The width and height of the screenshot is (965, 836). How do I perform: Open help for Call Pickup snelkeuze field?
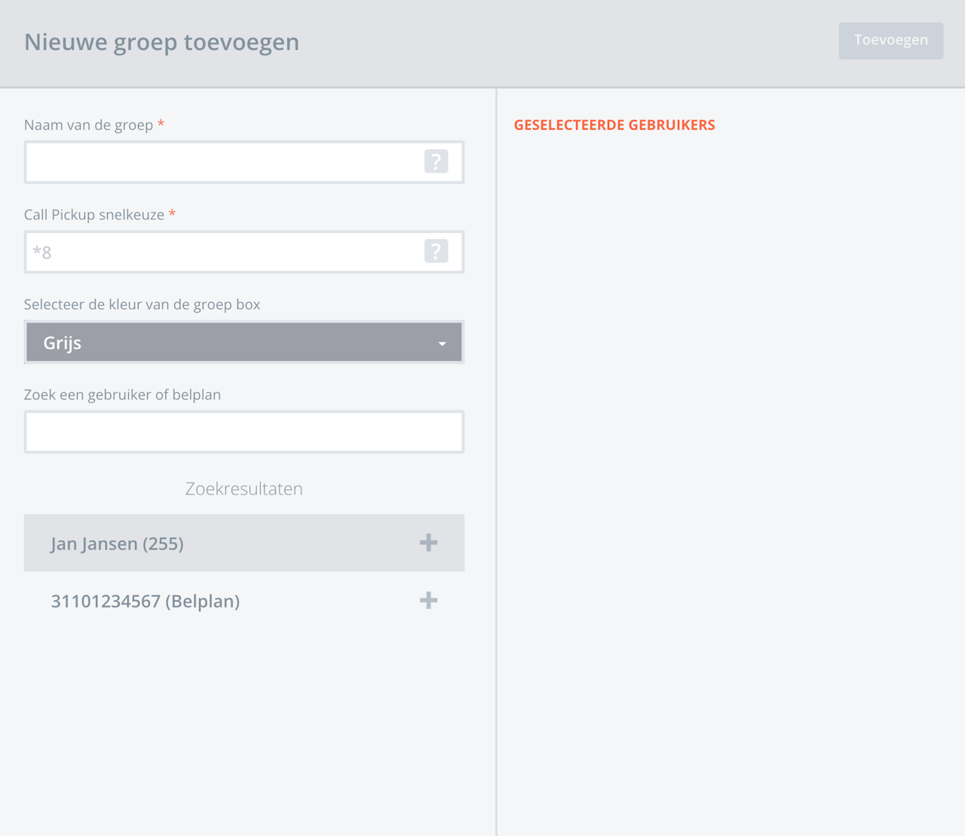tap(436, 251)
